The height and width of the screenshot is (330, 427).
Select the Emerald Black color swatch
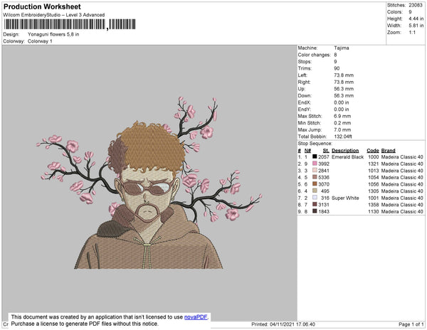click(315, 156)
